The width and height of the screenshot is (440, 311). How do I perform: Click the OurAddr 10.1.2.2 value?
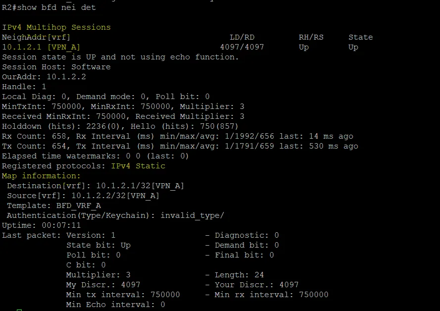pyautogui.click(x=66, y=77)
